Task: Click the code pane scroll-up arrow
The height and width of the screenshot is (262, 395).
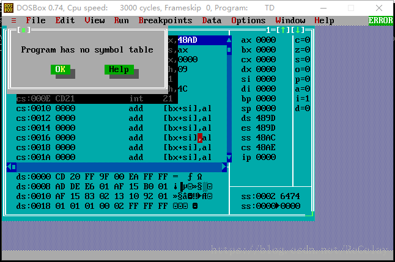Action: 229,40
